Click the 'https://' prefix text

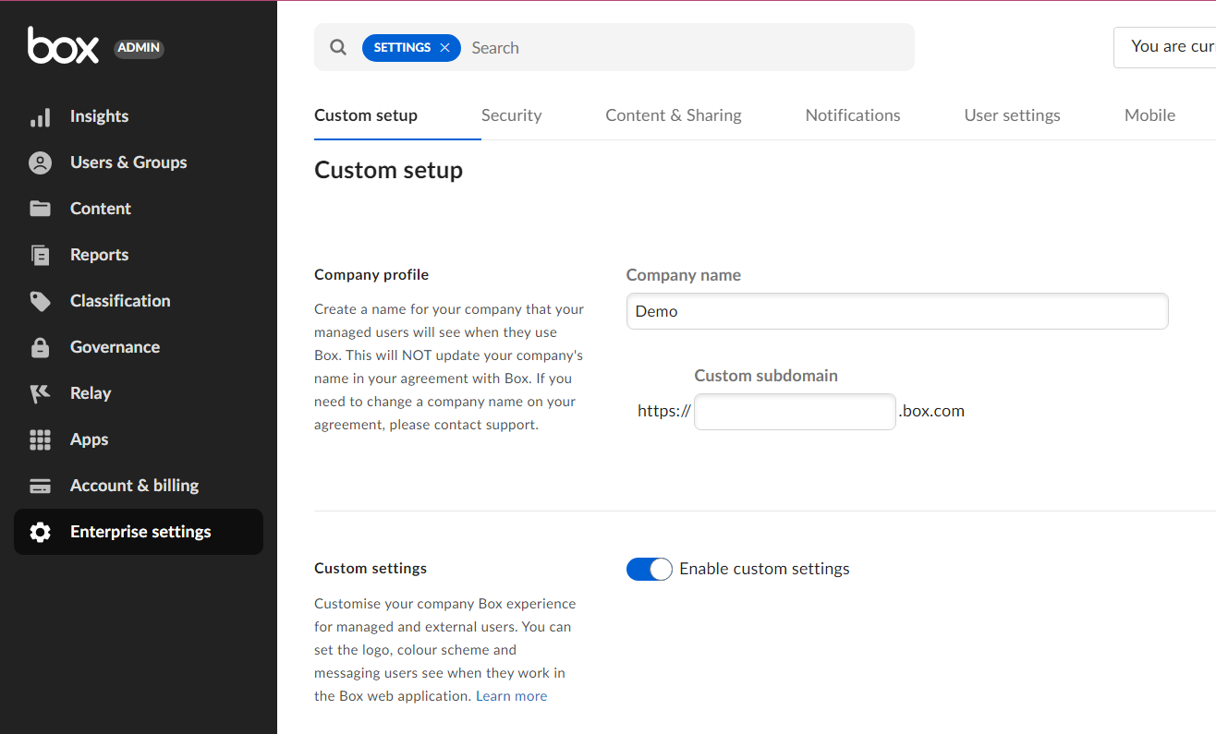click(x=664, y=412)
